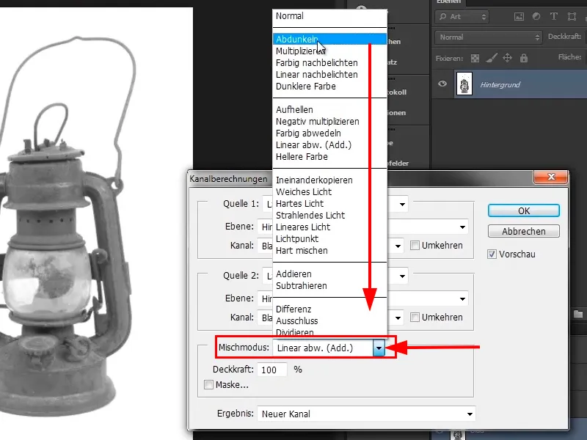Choose Weiches Licht blend mode

click(329, 192)
